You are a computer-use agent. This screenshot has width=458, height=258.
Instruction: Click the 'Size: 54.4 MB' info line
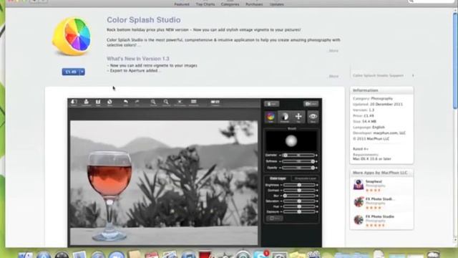coord(364,121)
